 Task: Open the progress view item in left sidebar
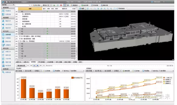(8, 35)
